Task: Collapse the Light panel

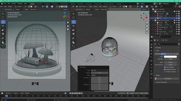Action: [157, 50]
